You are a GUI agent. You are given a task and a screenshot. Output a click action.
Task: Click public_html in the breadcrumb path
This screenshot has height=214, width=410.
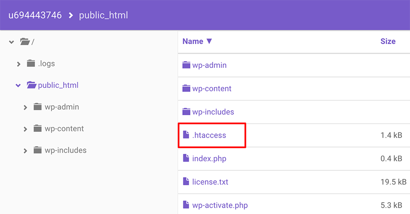[x=103, y=15]
